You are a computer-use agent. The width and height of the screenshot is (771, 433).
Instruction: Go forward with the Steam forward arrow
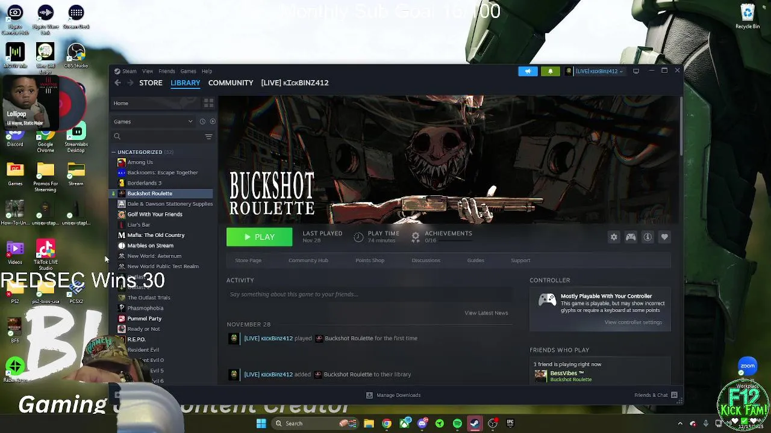pos(130,83)
